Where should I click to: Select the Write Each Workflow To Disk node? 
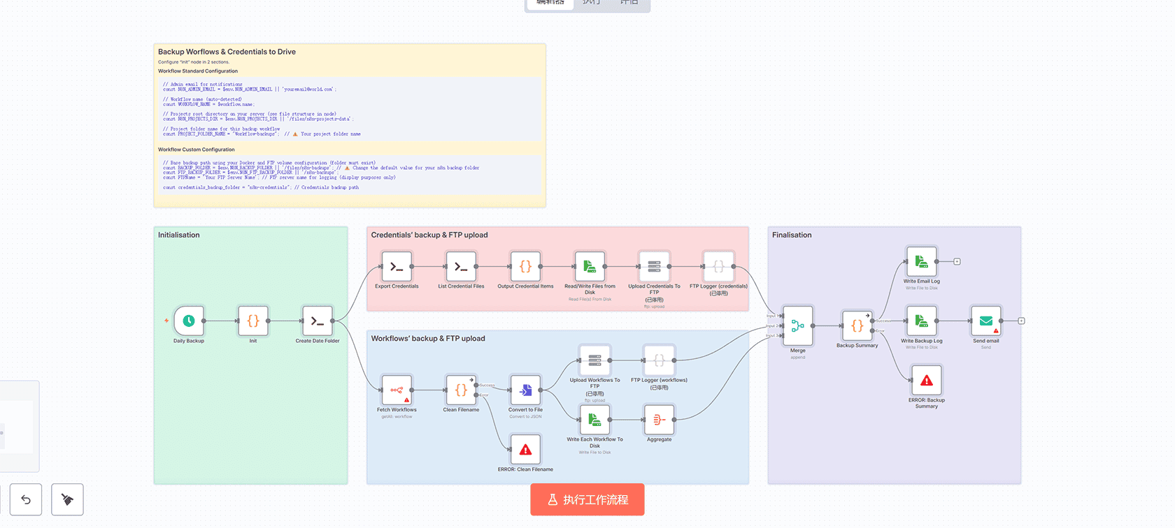[x=594, y=420]
